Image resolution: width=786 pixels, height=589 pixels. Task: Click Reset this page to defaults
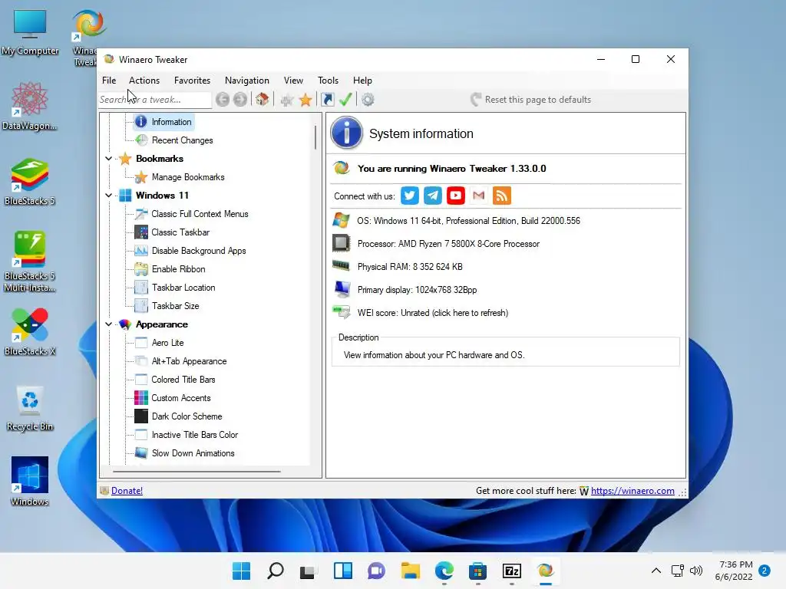click(x=531, y=100)
